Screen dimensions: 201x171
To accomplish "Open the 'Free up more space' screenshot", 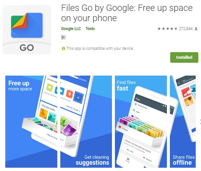I will 31,121.
